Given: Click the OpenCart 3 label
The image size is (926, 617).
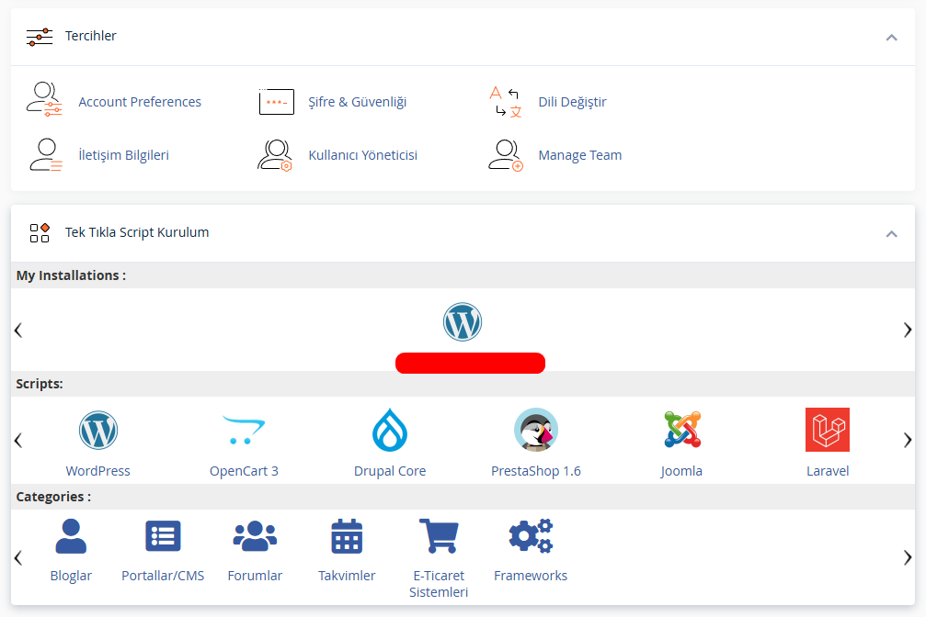Looking at the screenshot, I should 244,471.
